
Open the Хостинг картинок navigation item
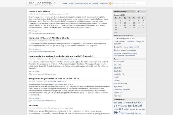92,3
